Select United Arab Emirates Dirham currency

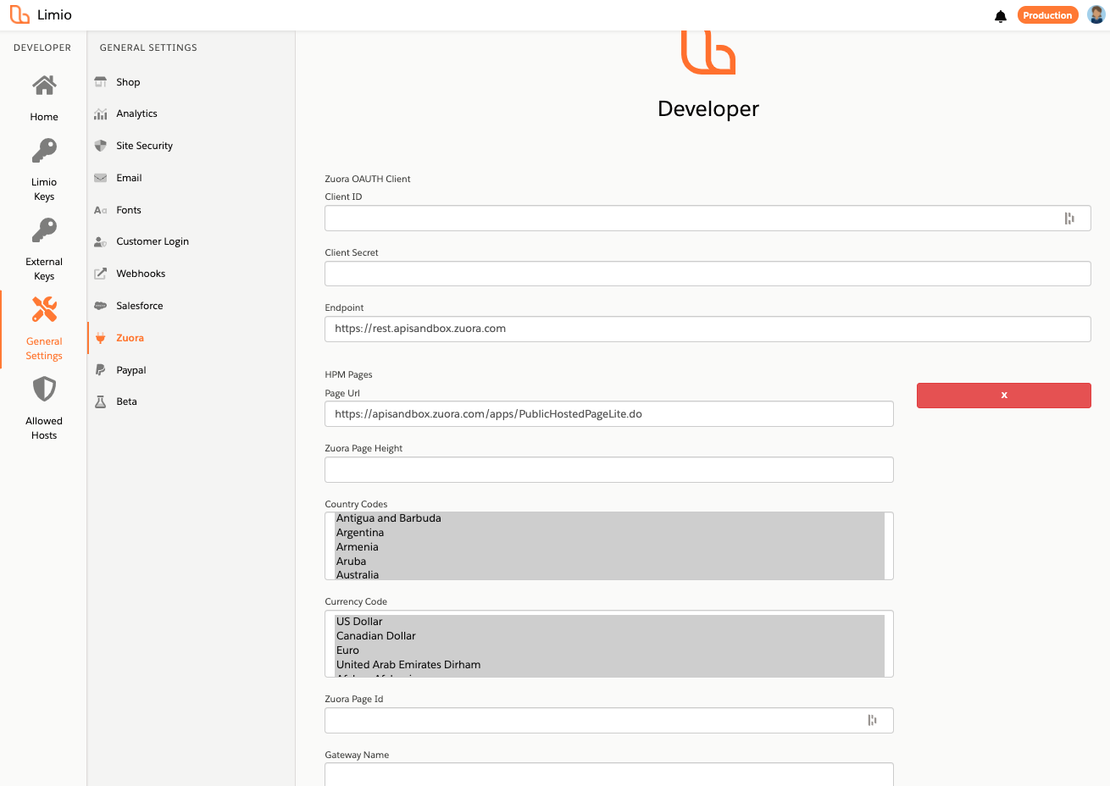tap(609, 665)
